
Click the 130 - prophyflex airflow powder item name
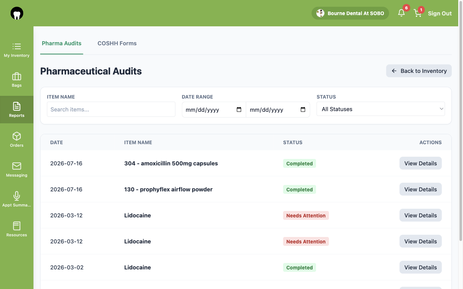point(168,189)
